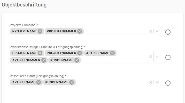The height and width of the screenshot is (103, 185).
Task: Remove ARTIKELNAME chip from Ressourcen-Gantt field
Action: pos(38,82)
